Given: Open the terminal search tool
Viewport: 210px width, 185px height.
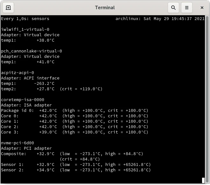Looking at the screenshot, I should click(173, 8).
